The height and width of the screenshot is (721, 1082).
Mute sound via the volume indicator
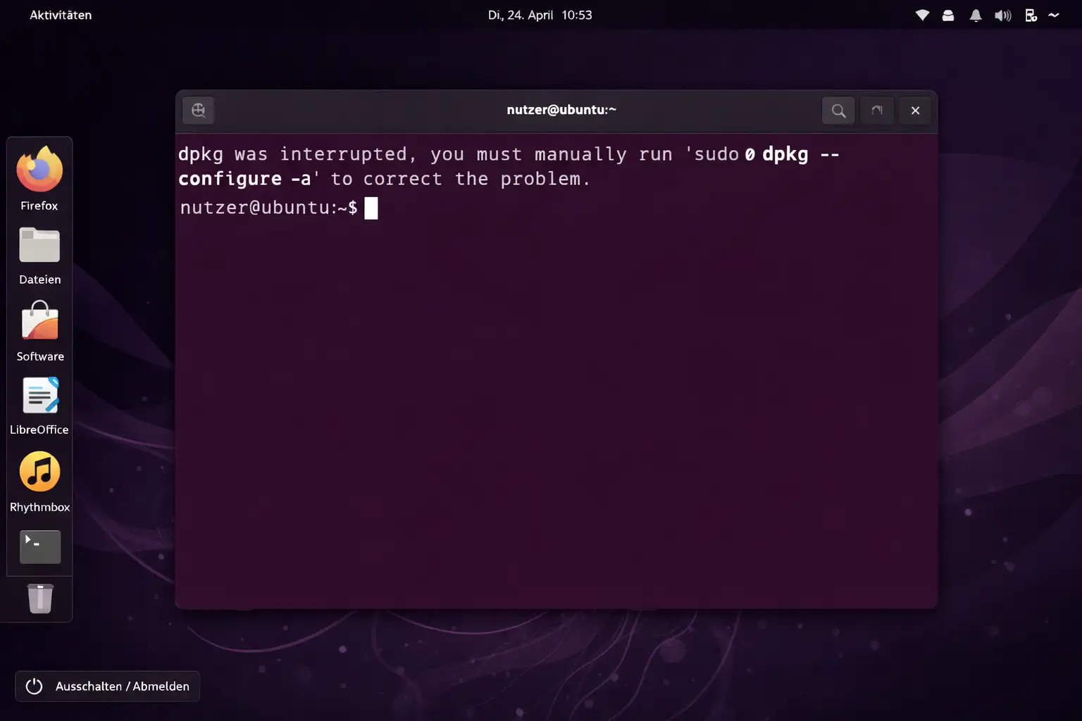1002,15
